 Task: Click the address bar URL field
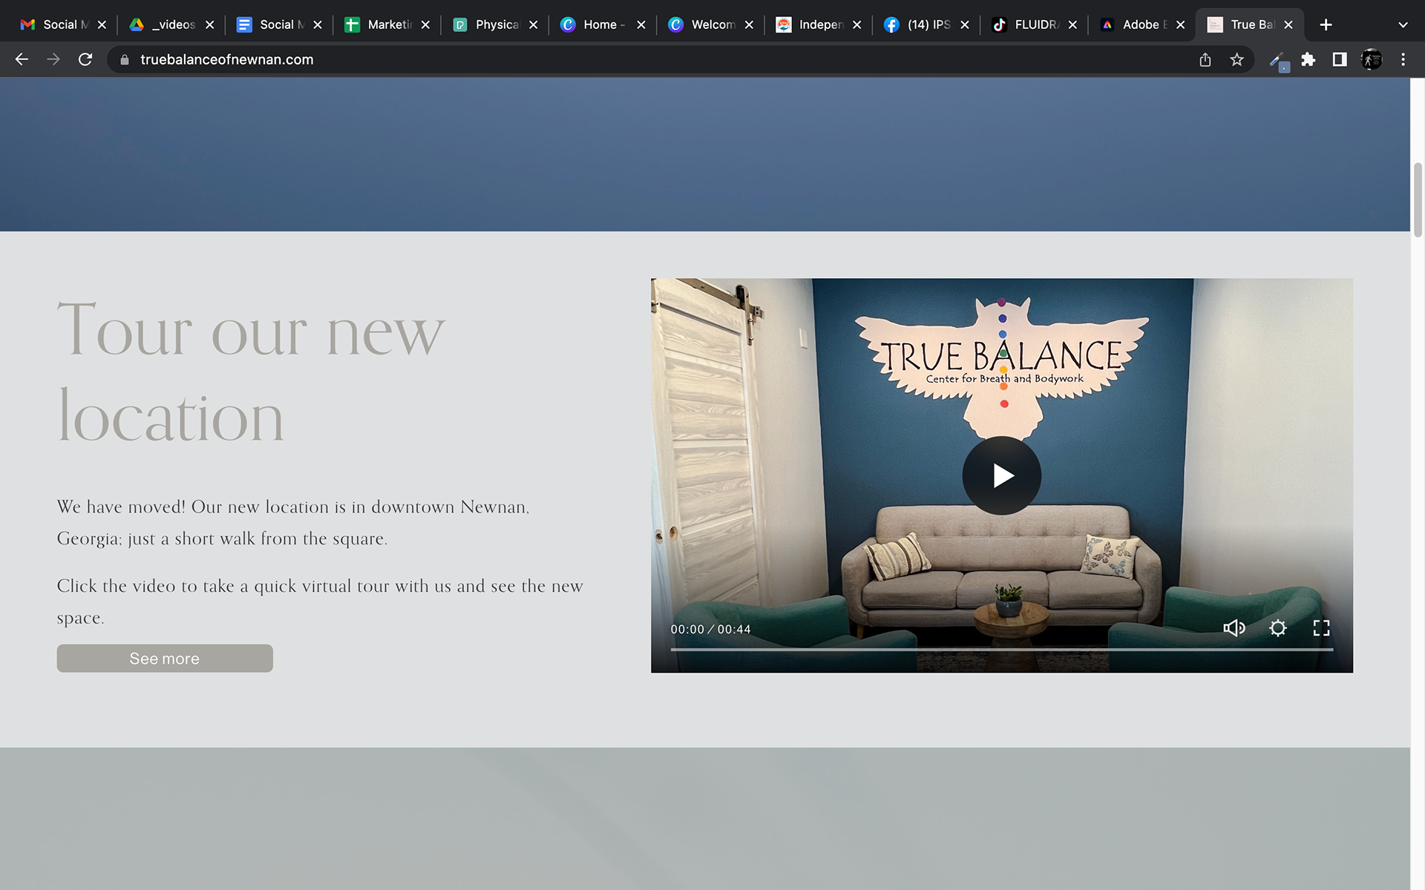[653, 59]
